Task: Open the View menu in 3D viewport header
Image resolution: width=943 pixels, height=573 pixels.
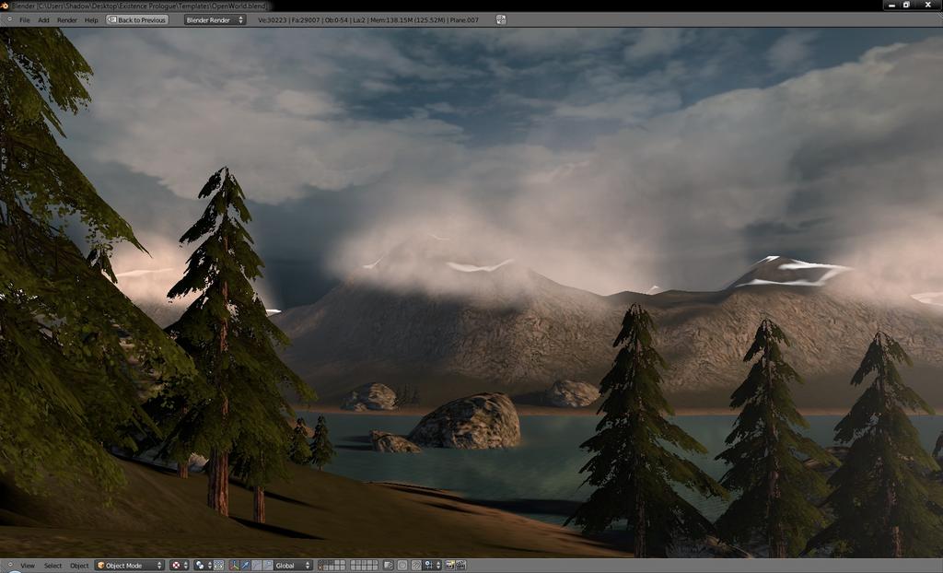Action: pyautogui.click(x=28, y=566)
